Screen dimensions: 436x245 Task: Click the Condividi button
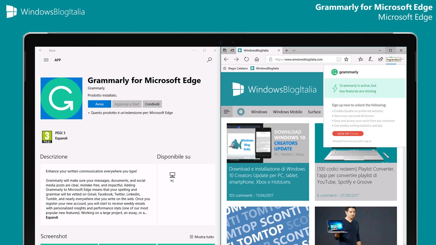tap(152, 104)
